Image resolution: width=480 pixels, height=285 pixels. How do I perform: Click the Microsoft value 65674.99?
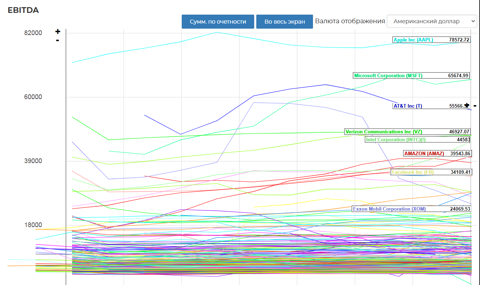458,75
